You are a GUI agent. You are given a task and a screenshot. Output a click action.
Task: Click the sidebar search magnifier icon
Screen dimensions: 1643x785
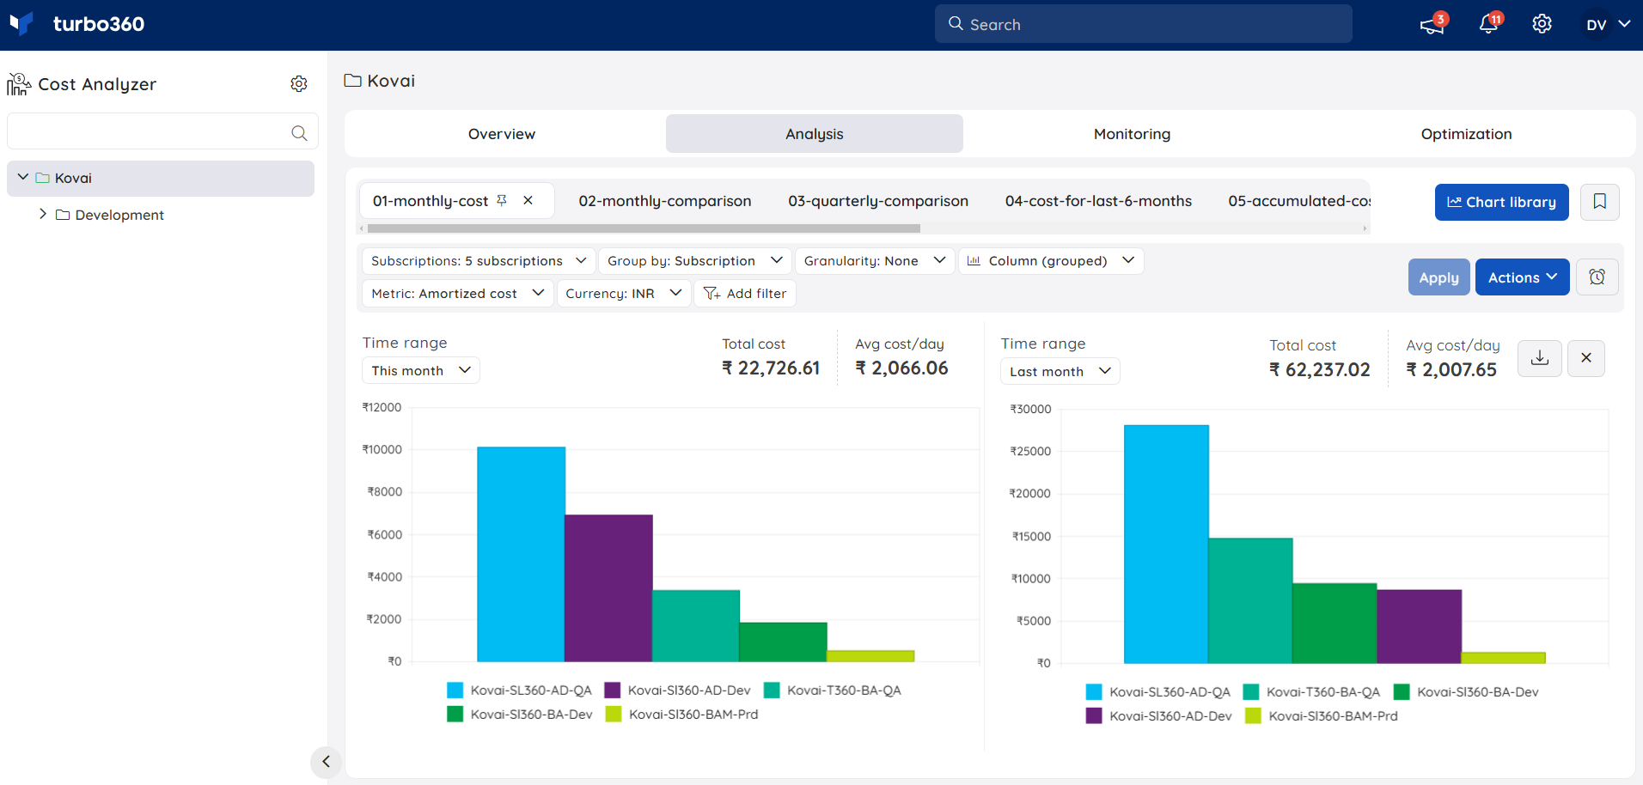tap(299, 133)
